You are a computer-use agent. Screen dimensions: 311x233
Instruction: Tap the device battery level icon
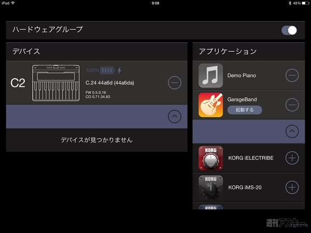107,70
